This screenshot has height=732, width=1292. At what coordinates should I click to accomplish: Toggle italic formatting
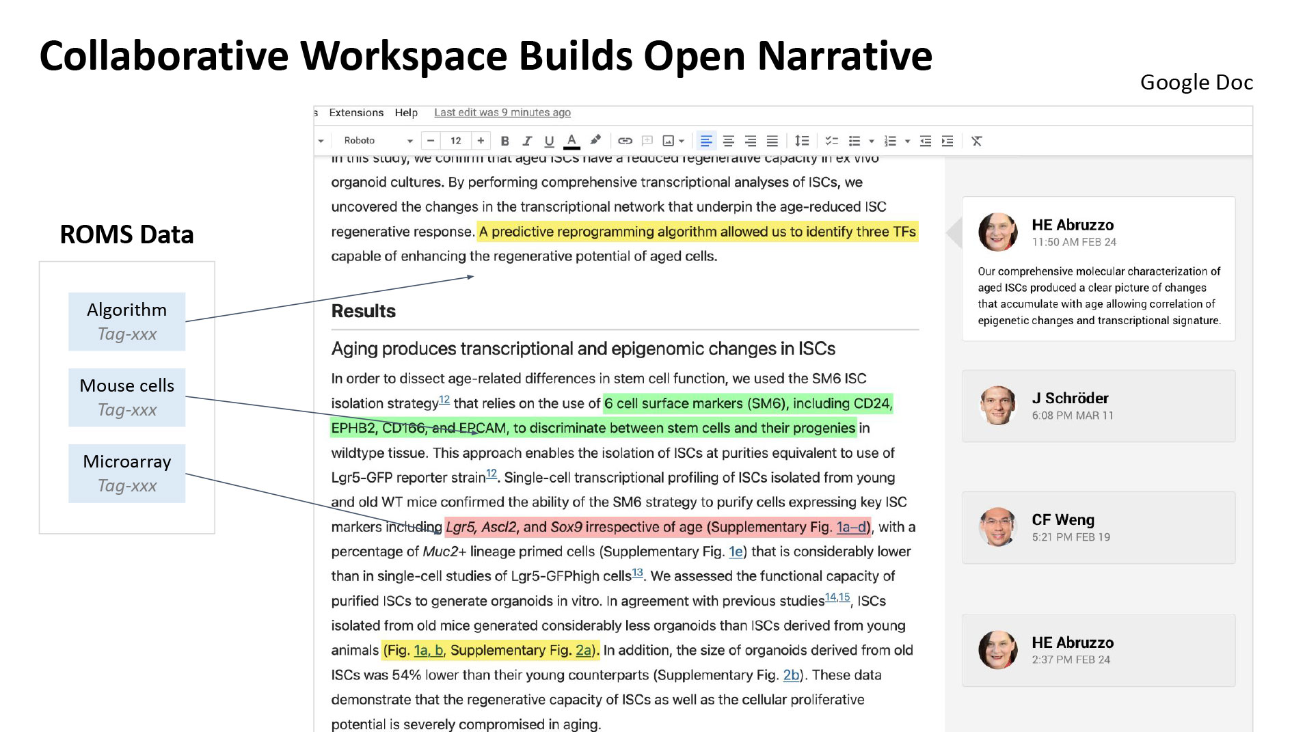tap(526, 141)
